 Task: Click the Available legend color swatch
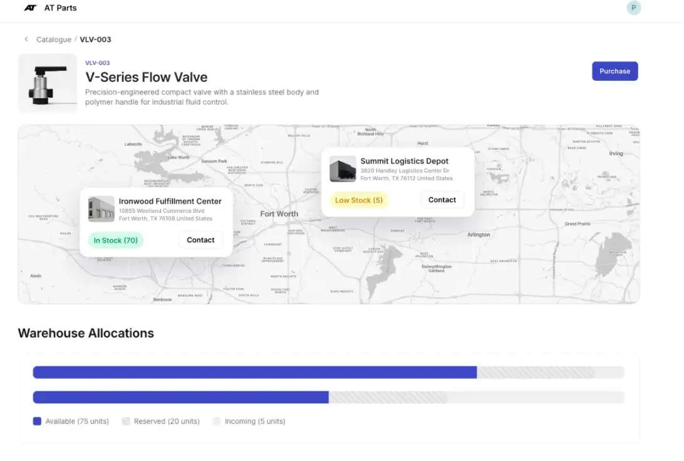[37, 422]
